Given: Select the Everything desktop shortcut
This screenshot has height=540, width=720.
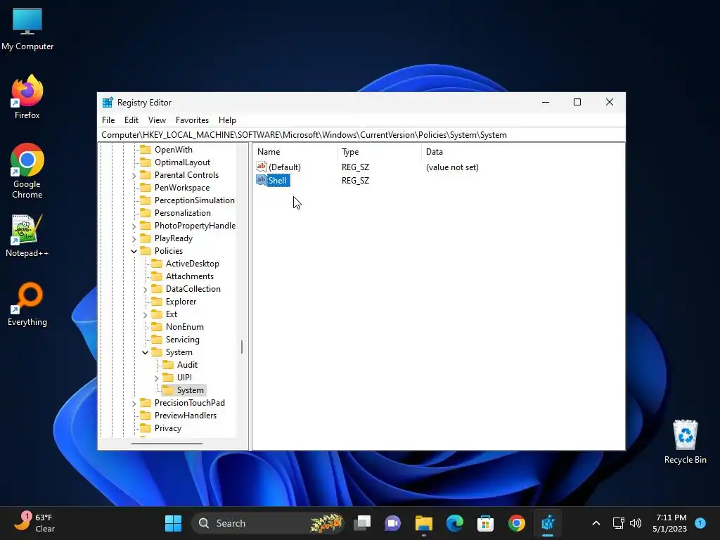Looking at the screenshot, I should coord(27,304).
